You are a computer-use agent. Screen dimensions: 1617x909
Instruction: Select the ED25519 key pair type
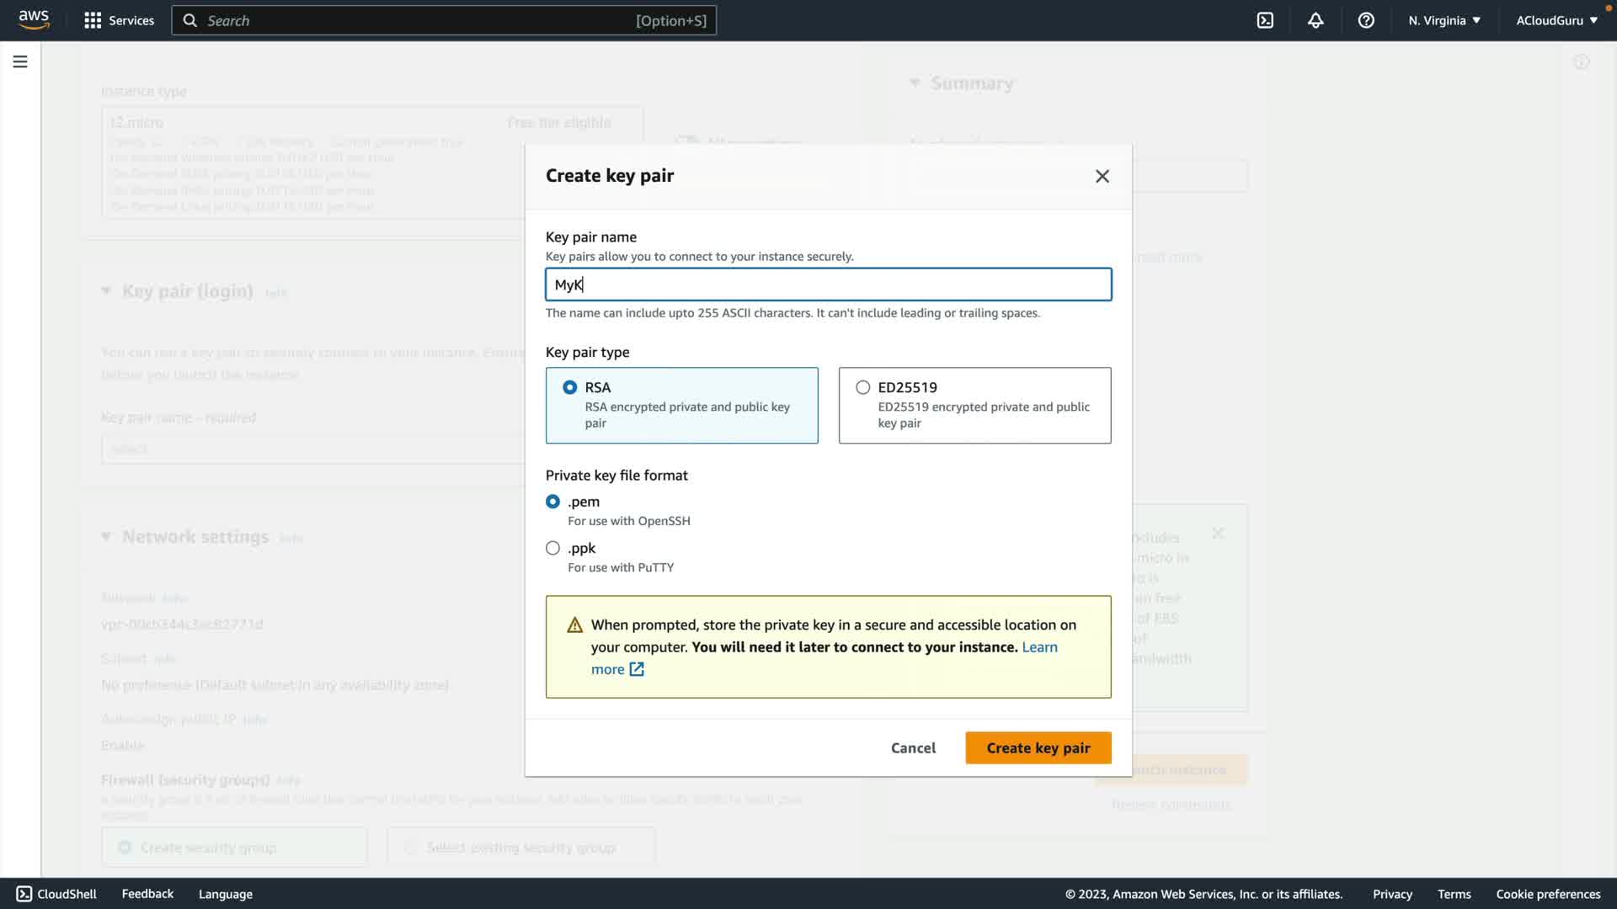862,387
